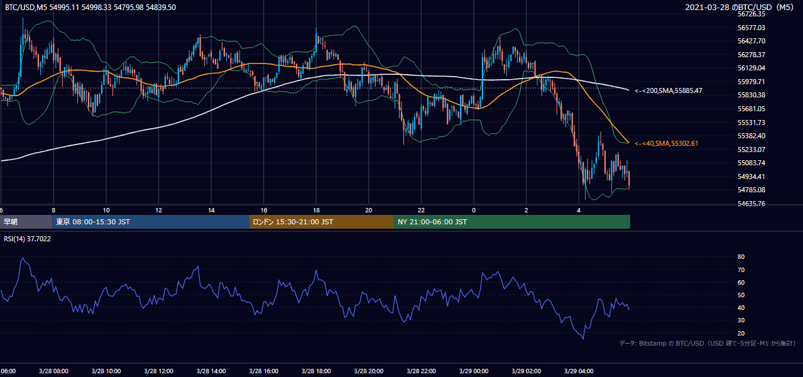Click price axis value 55830.38
This screenshot has height=377, width=803.
751,95
